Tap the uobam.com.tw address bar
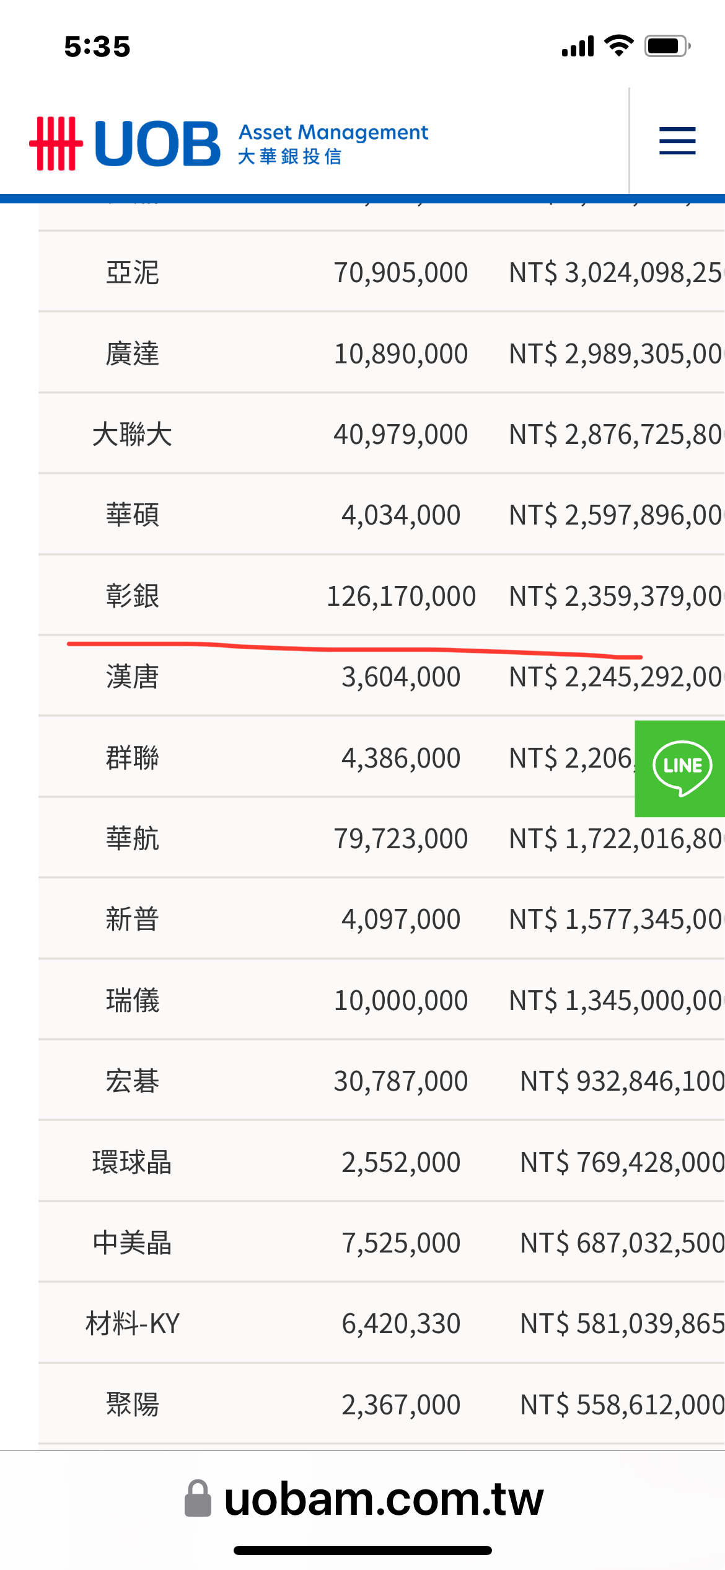The width and height of the screenshot is (725, 1570). (x=364, y=1499)
